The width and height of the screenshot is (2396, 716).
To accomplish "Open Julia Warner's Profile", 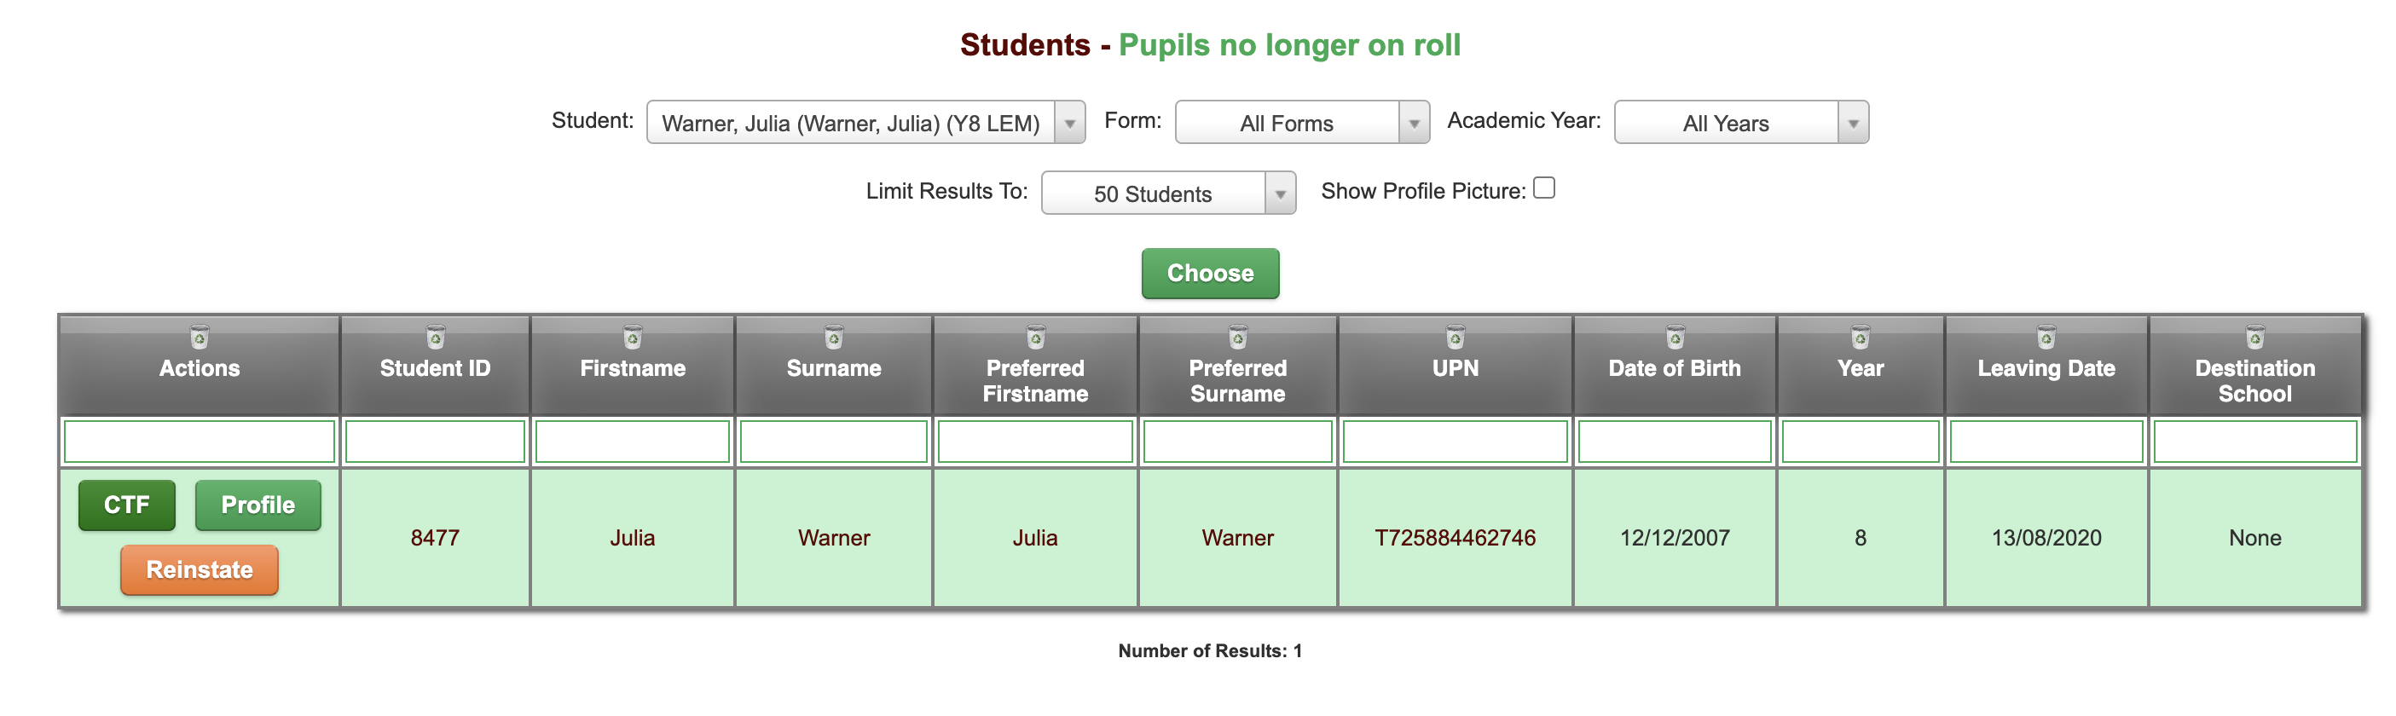I will click(x=258, y=505).
